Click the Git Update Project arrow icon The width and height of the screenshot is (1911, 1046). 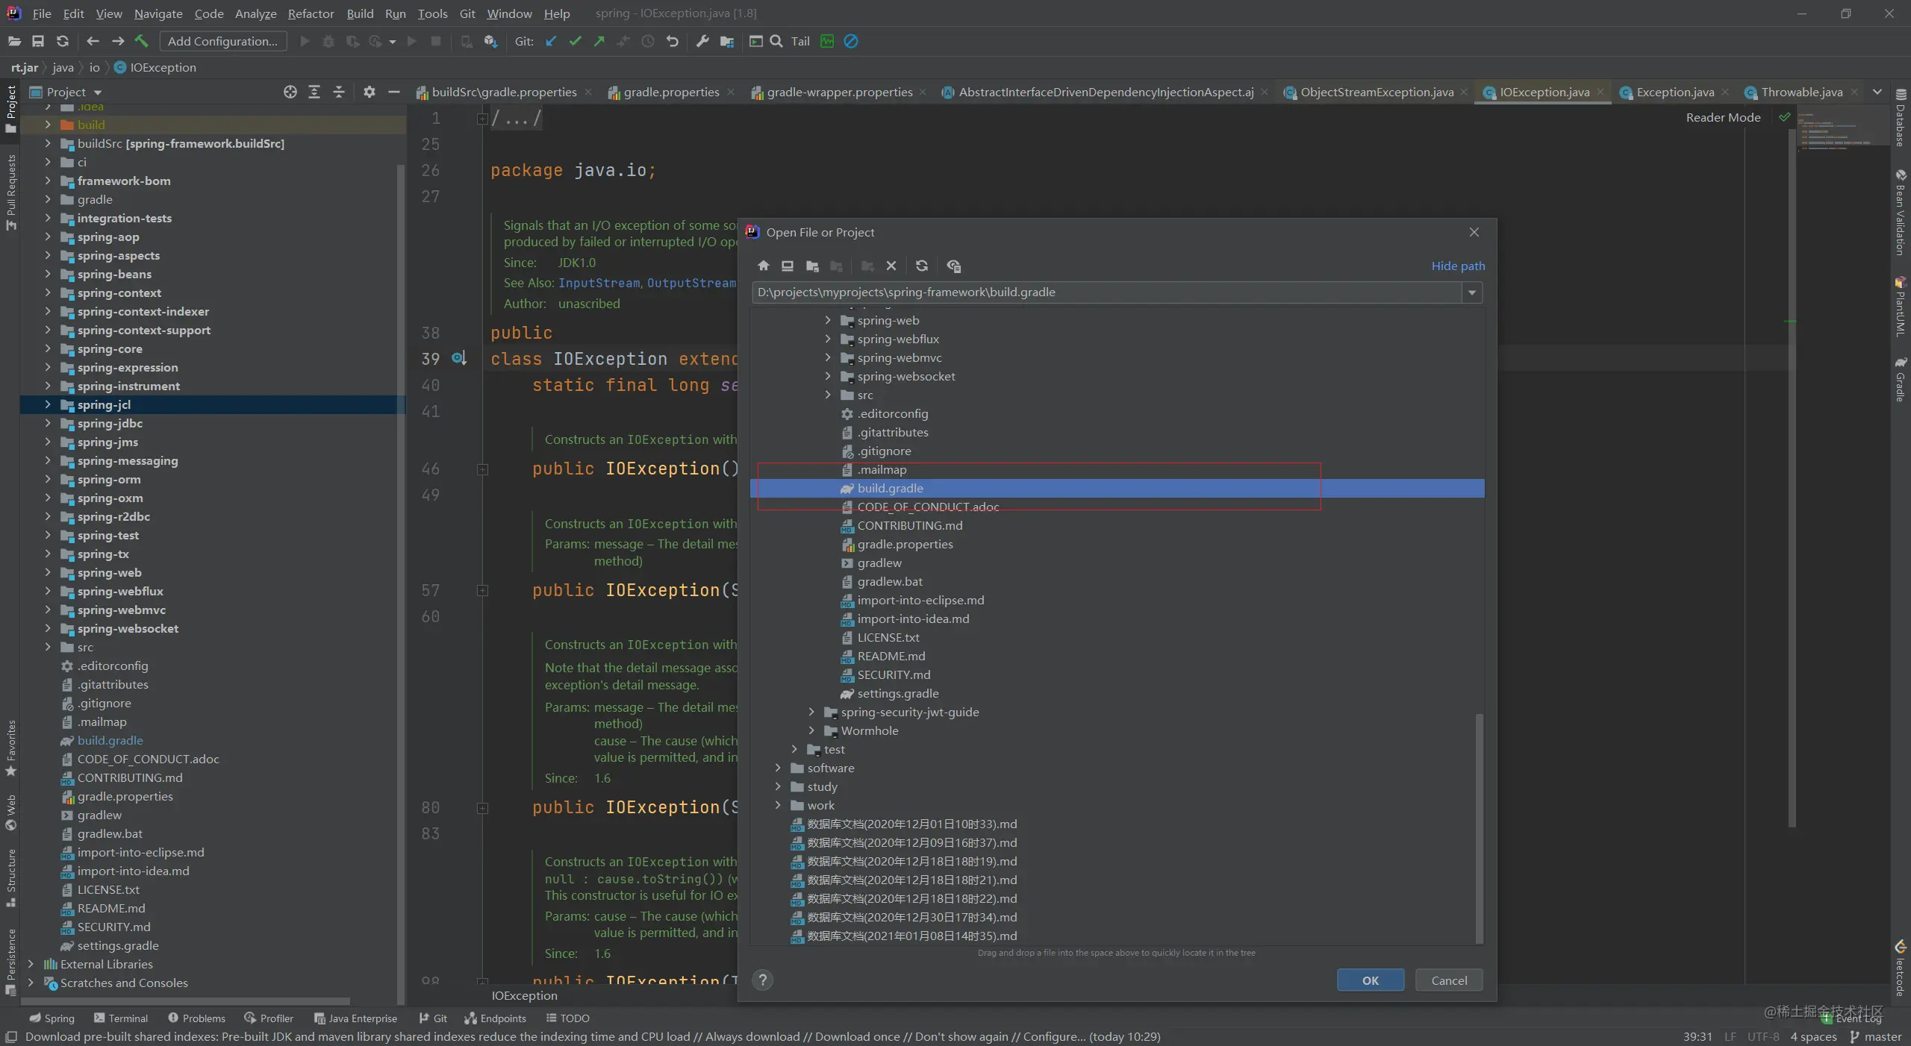551,41
